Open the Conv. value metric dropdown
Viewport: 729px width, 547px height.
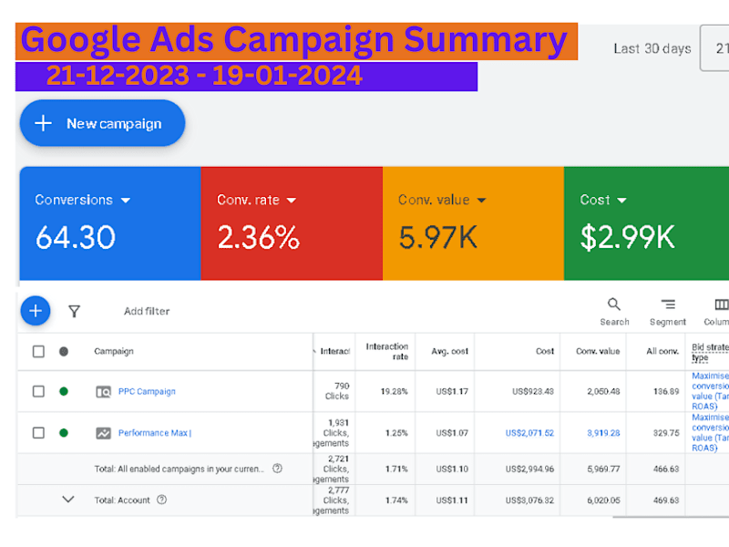click(442, 200)
